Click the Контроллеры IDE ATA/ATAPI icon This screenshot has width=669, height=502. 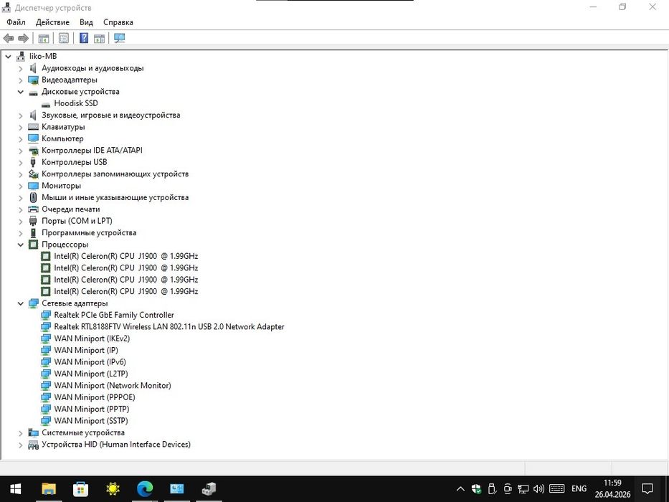(x=33, y=151)
